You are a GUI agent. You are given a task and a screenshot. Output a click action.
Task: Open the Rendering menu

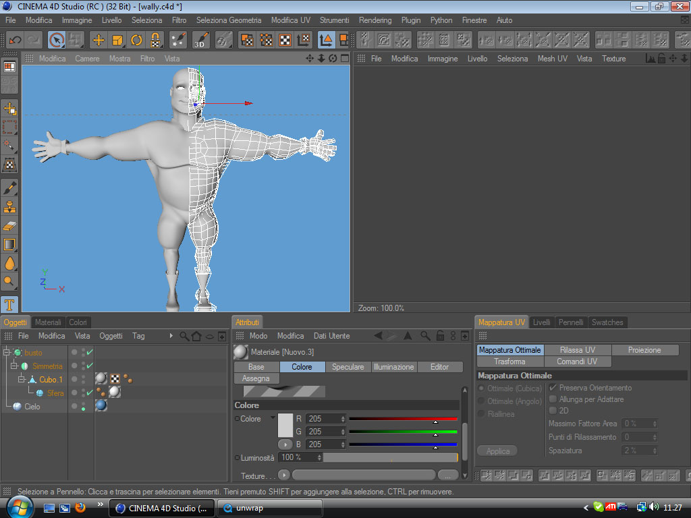click(x=375, y=20)
